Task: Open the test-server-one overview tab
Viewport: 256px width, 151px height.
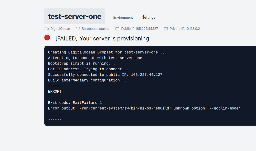Action: 74,17
